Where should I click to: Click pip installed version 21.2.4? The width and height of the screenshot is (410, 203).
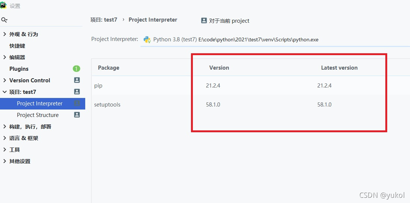pos(213,85)
